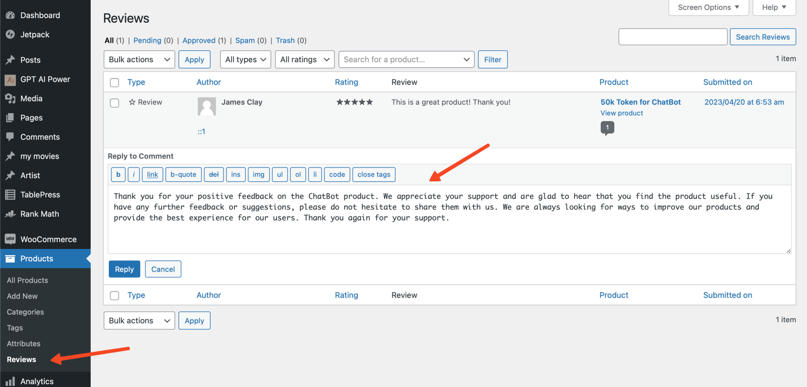Click the Dashboard gauge icon
This screenshot has width=807, height=387.
10,15
